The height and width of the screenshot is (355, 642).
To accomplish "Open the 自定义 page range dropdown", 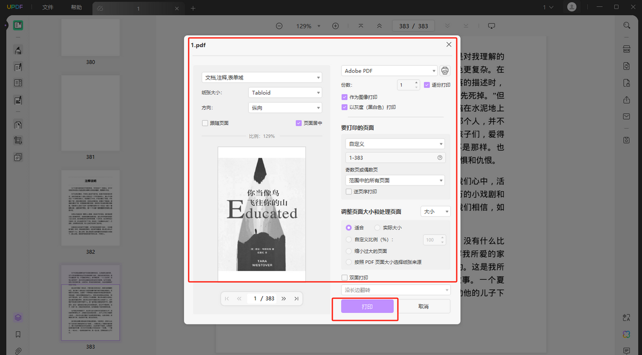I will (x=395, y=144).
